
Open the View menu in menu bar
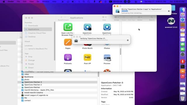(x=32, y=1)
